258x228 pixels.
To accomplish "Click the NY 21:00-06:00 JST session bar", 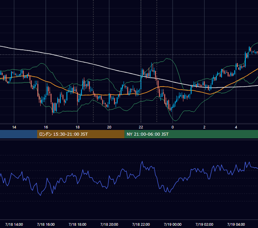I will tap(191, 134).
